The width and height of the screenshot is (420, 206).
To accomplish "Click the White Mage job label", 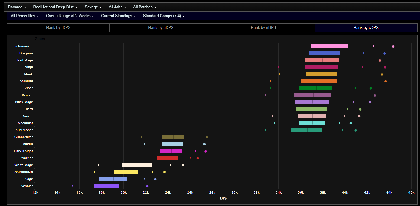I will click(24, 165).
